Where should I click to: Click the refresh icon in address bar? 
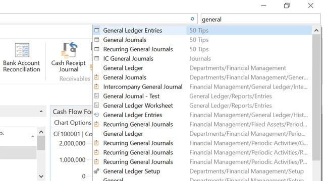click(x=192, y=19)
